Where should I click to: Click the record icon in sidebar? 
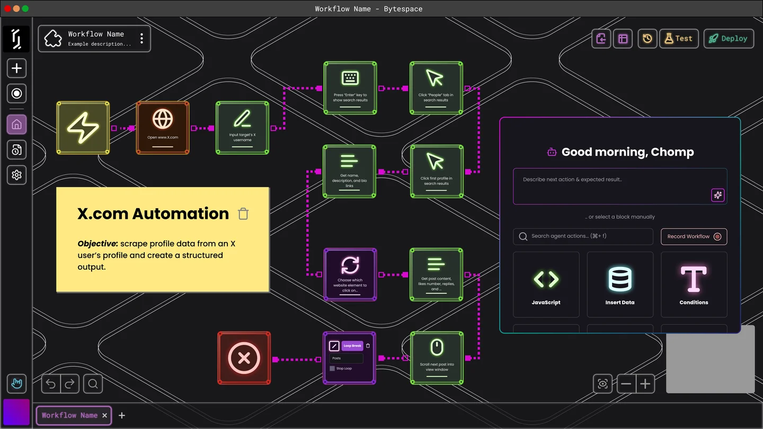(16, 94)
